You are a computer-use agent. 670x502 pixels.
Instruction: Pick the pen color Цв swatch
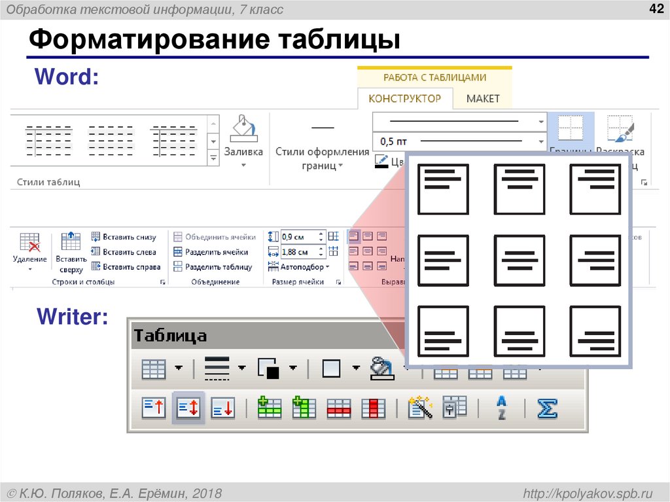click(381, 161)
